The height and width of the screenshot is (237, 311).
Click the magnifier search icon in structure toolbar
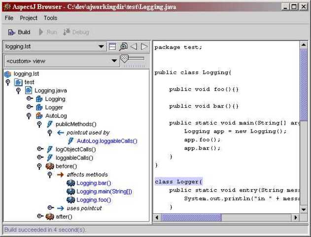point(123,46)
